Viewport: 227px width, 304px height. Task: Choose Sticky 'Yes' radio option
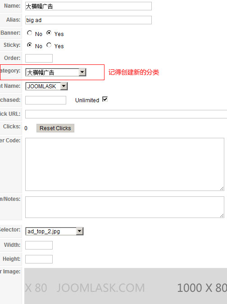[x=49, y=45]
